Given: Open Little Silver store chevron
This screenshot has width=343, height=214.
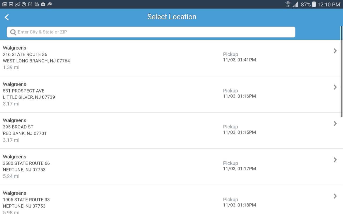Looking at the screenshot, I should pos(335,87).
